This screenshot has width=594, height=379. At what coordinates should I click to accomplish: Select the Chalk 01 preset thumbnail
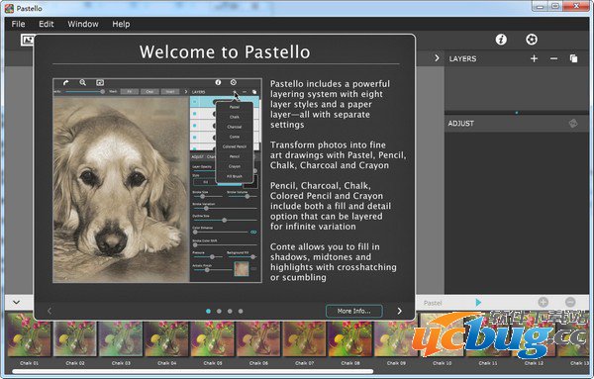pos(29,338)
